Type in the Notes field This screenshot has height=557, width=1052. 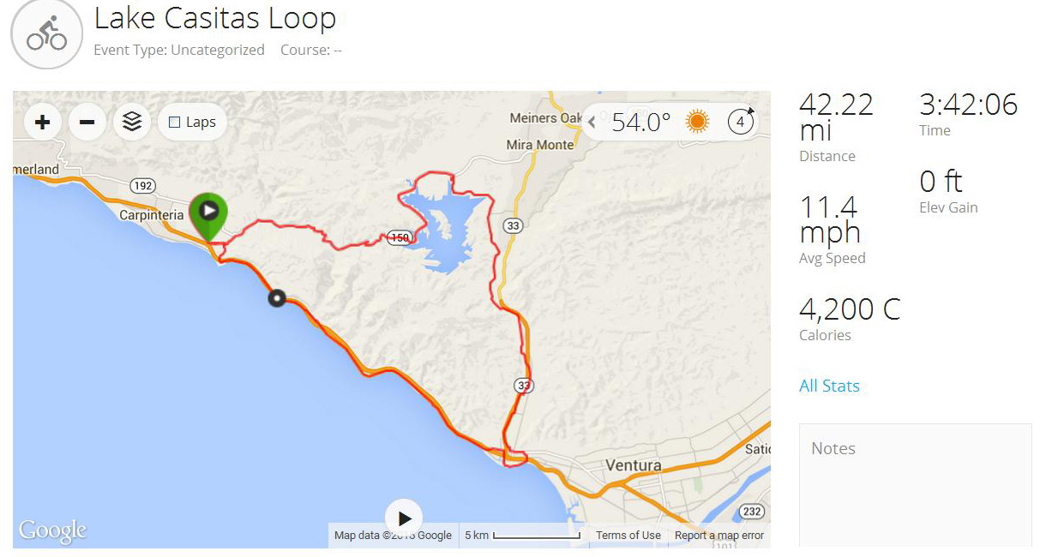[915, 488]
